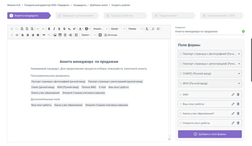Maximize the editor to full screen

point(76,35)
